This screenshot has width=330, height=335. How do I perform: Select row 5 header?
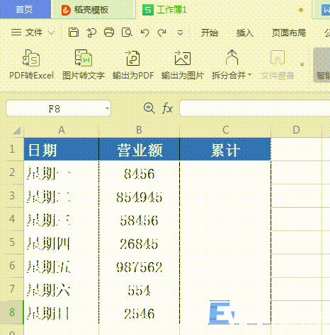pyautogui.click(x=12, y=242)
